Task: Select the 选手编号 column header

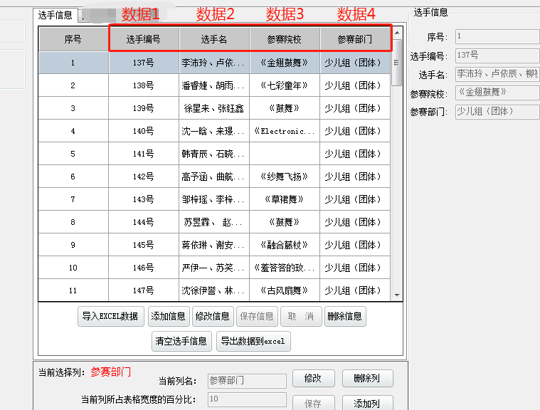Action: [144, 40]
